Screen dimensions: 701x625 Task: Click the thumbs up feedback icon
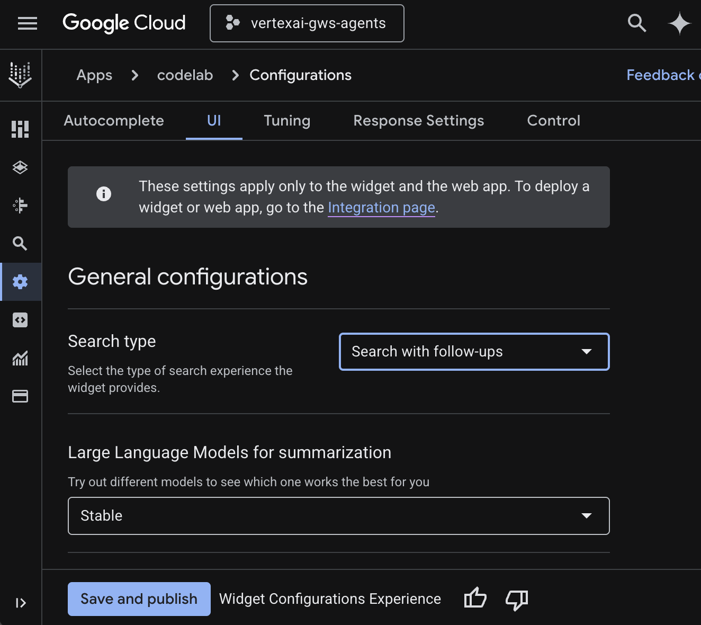pyautogui.click(x=475, y=599)
